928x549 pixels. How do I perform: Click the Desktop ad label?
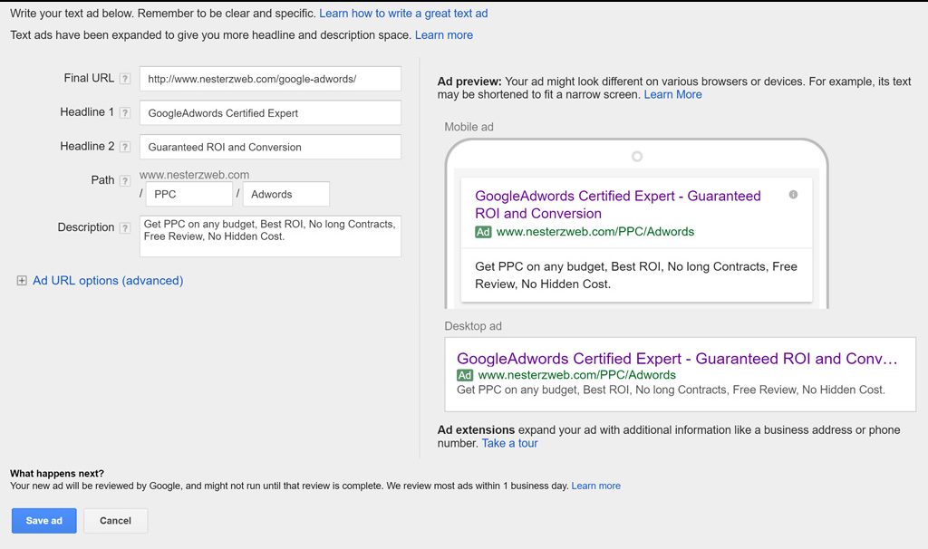473,326
